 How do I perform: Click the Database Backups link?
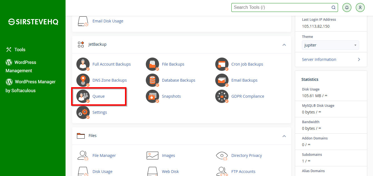pyautogui.click(x=179, y=80)
